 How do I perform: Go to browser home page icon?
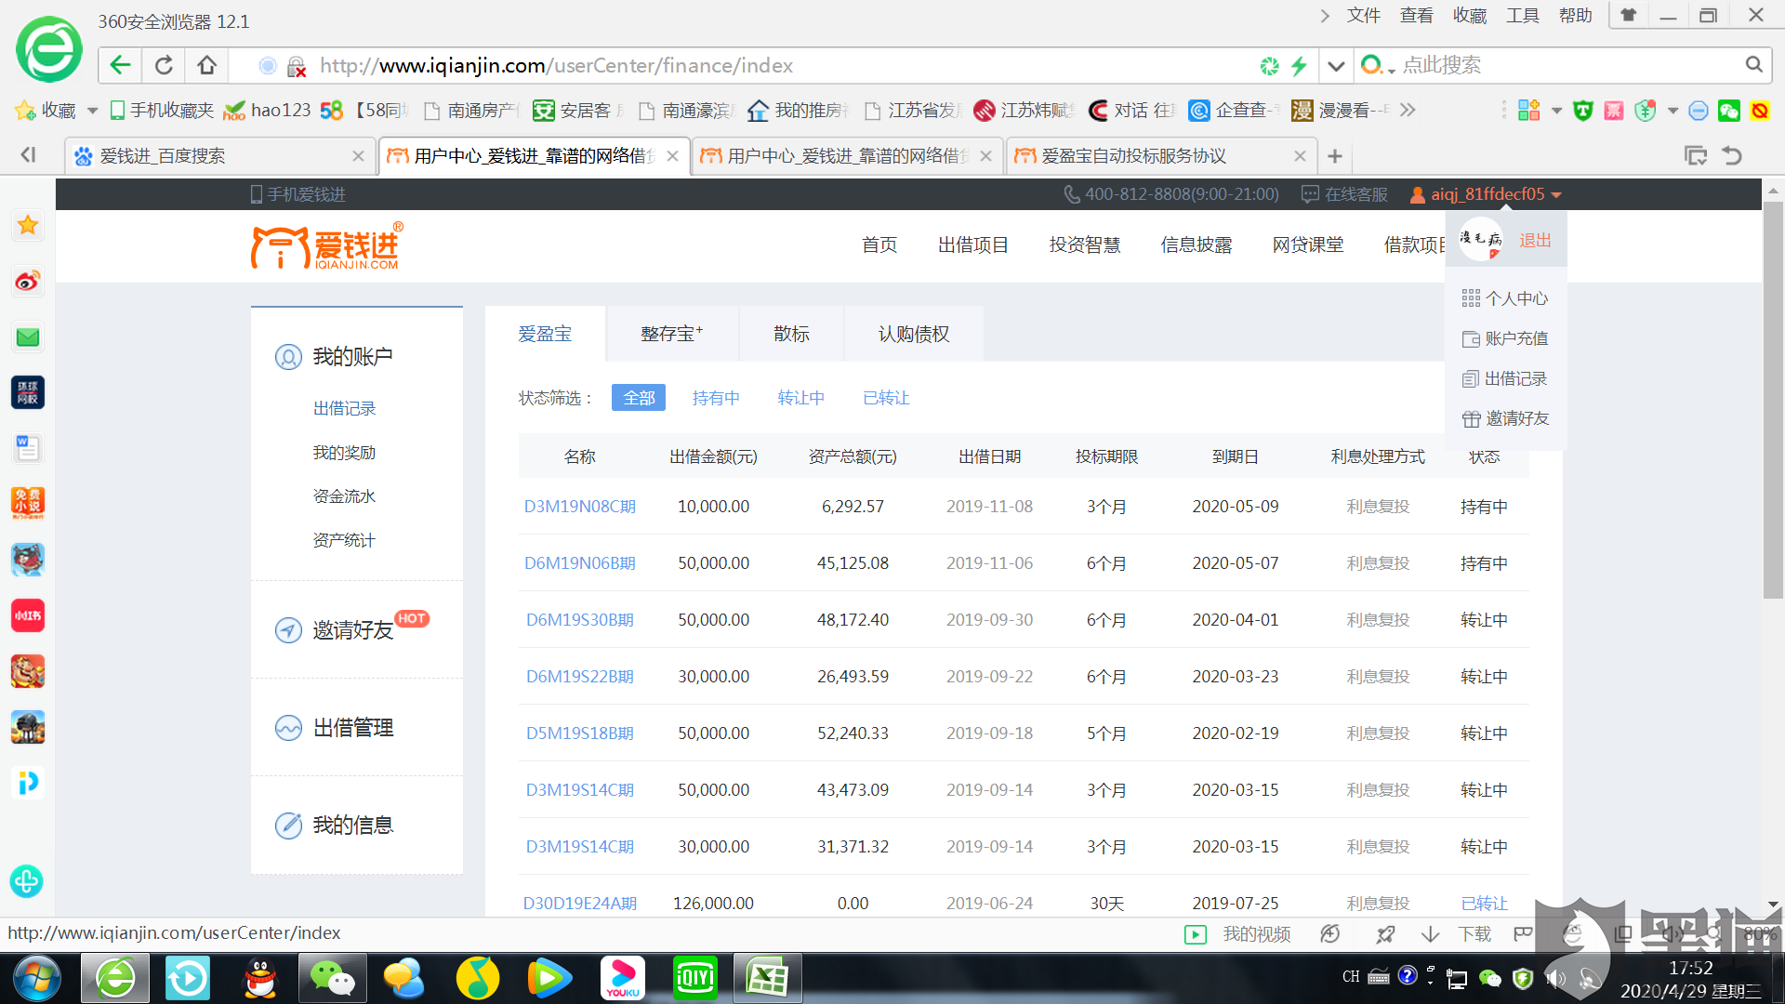tap(206, 65)
